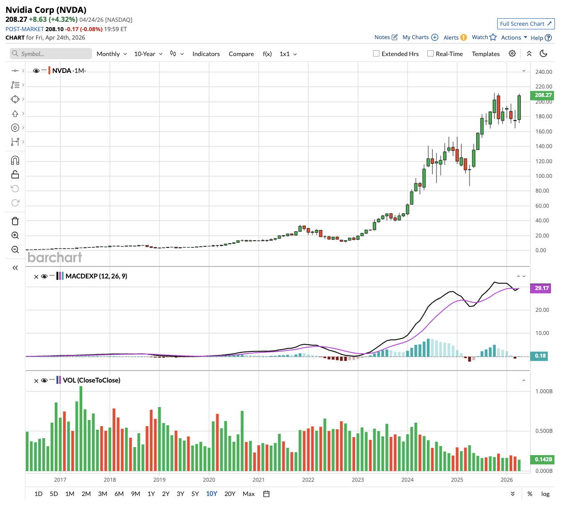Click the lock drawings icon
Viewport: 571px width, 508px height.
pos(15,174)
